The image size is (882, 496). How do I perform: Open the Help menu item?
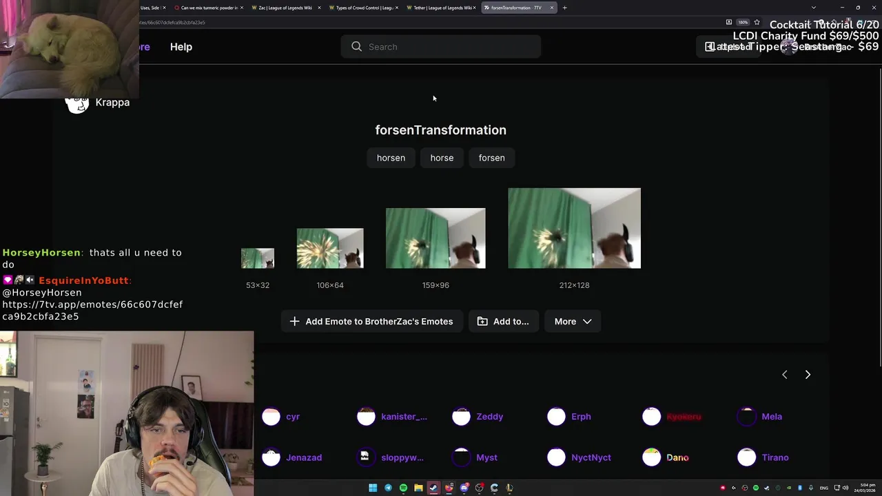[181, 47]
